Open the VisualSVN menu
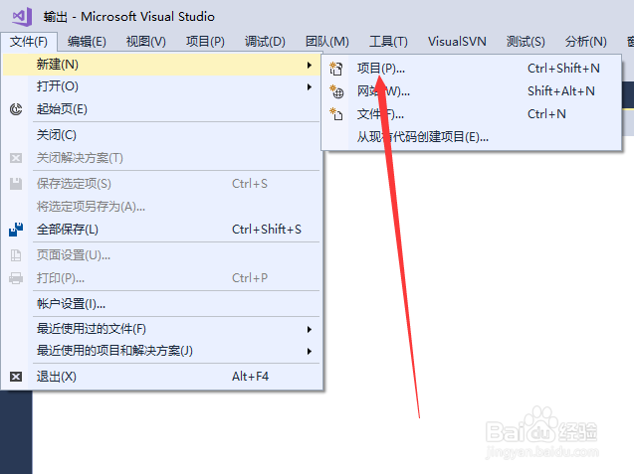The width and height of the screenshot is (634, 474). pyautogui.click(x=457, y=41)
